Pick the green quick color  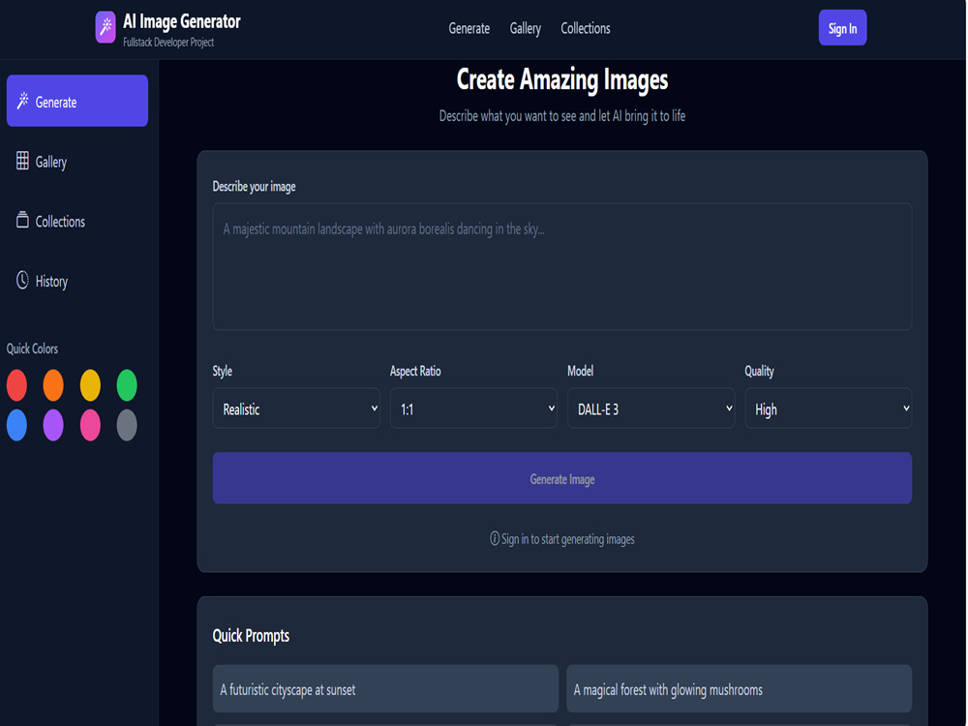(127, 385)
